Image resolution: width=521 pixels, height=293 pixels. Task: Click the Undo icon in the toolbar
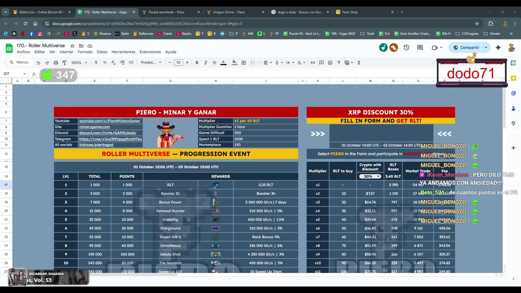coord(38,63)
